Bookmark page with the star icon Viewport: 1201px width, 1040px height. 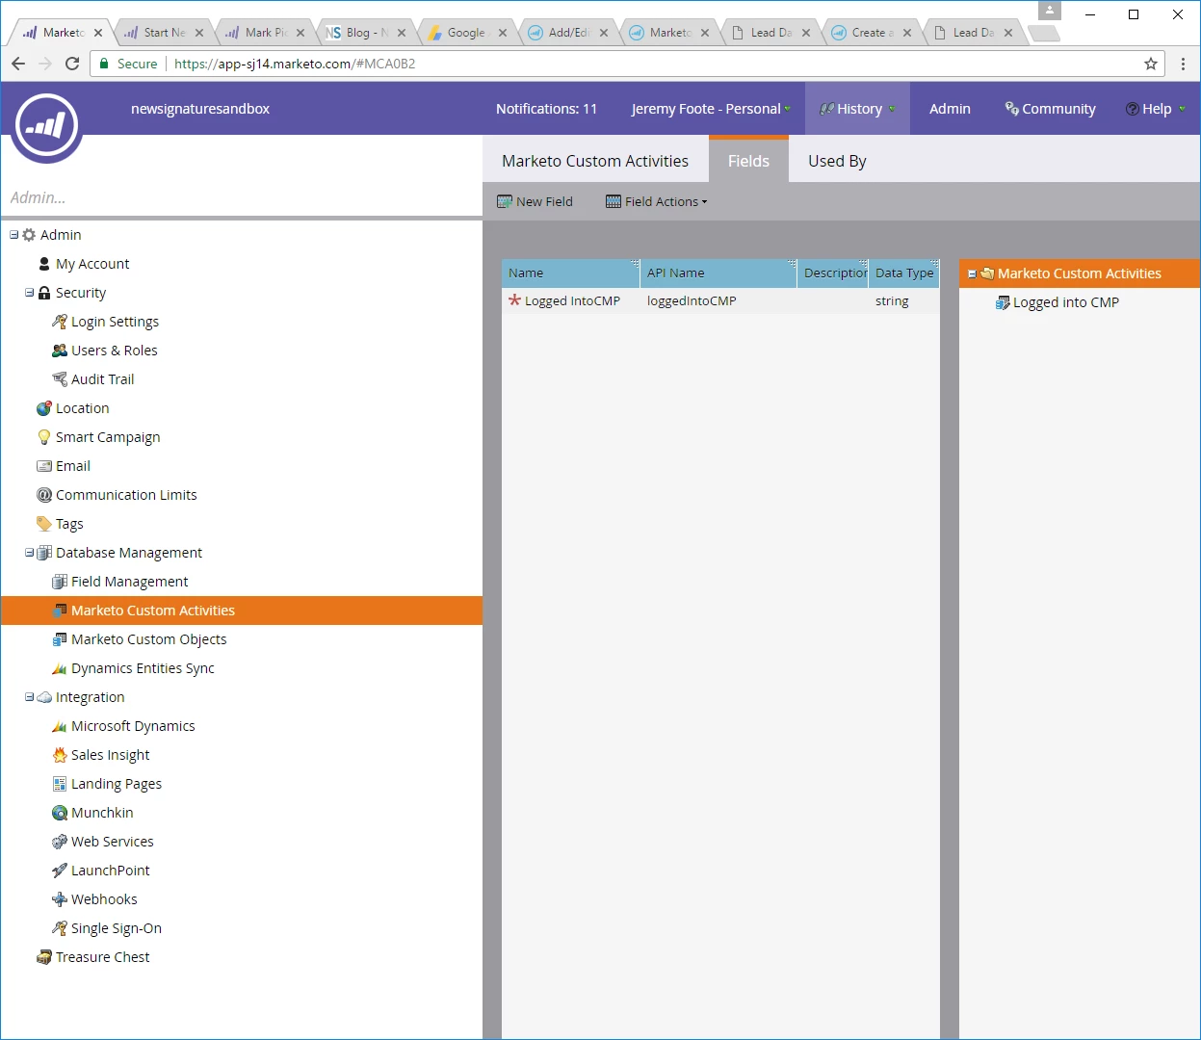[1151, 64]
